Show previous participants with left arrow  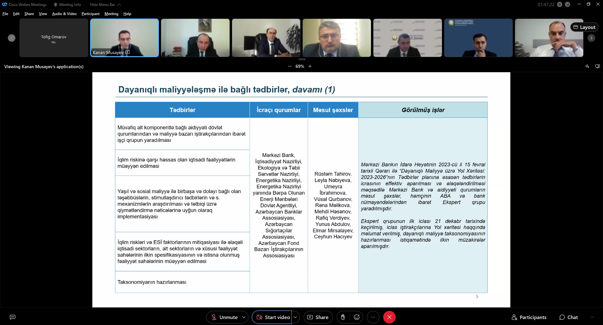click(x=12, y=38)
